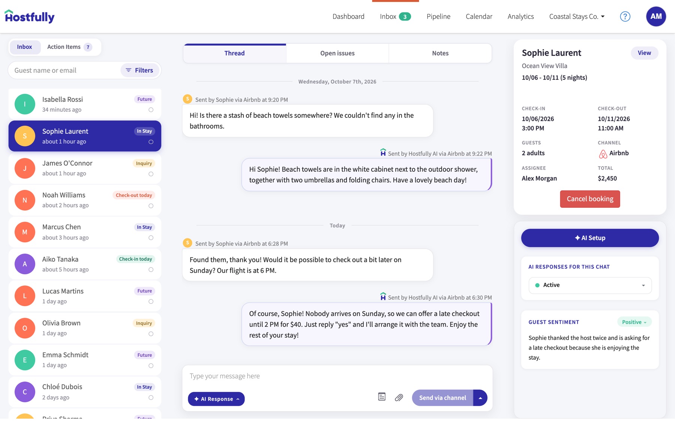
Task: Click Sophie's avatar on 9:20 PM message
Action: click(187, 99)
